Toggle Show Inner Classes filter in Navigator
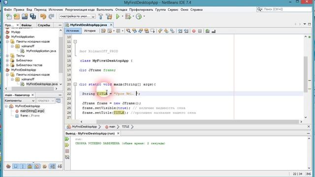 [x=37, y=166]
